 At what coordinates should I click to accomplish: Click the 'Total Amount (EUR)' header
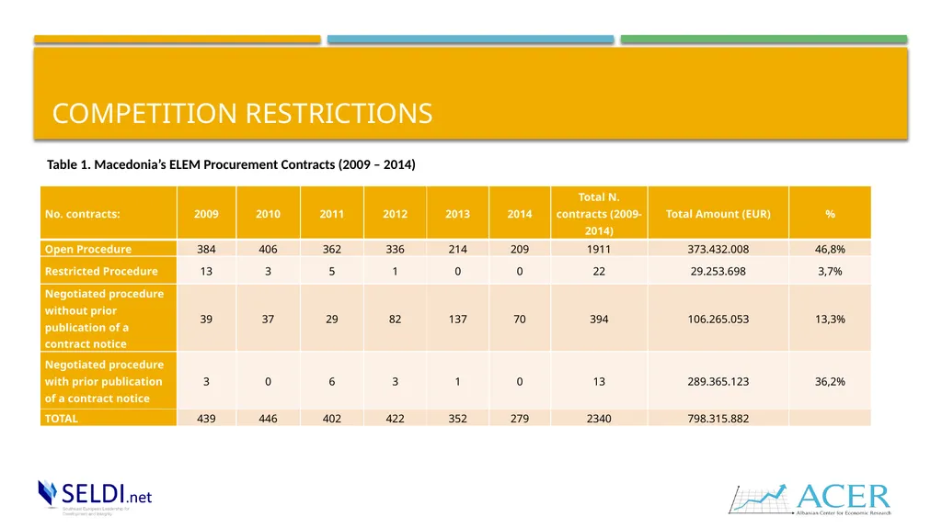coord(718,213)
